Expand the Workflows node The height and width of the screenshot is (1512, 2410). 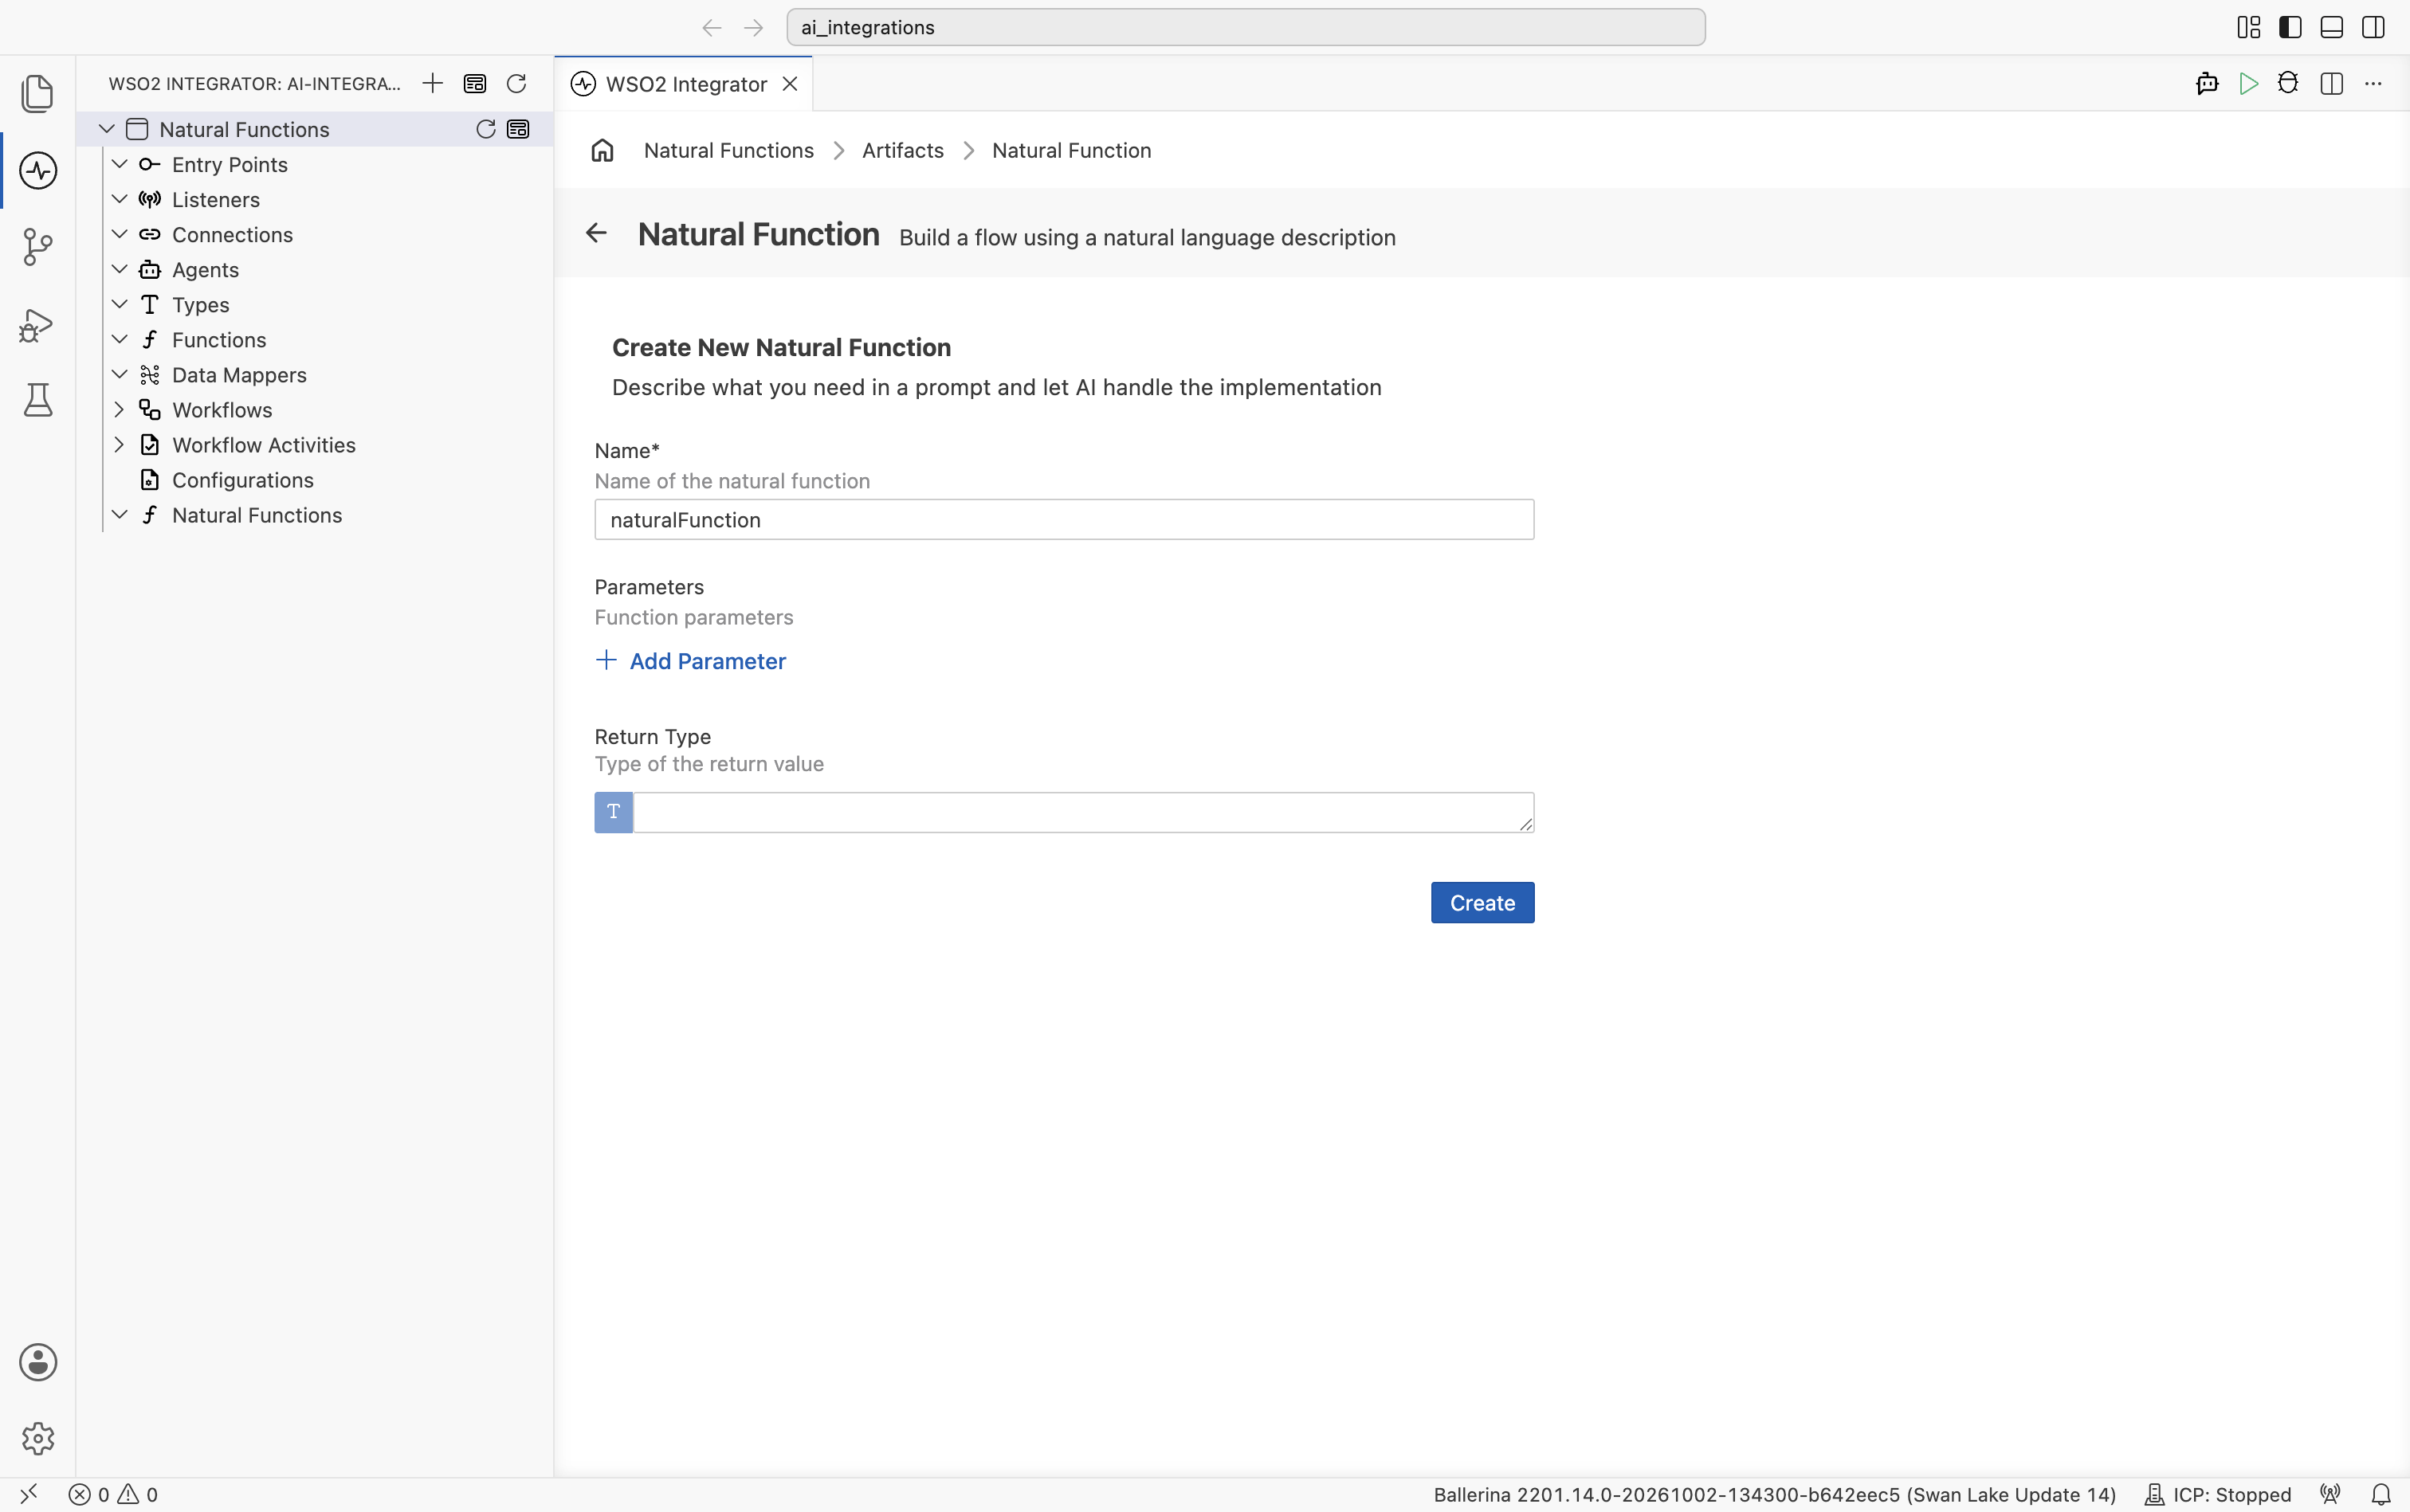click(119, 409)
